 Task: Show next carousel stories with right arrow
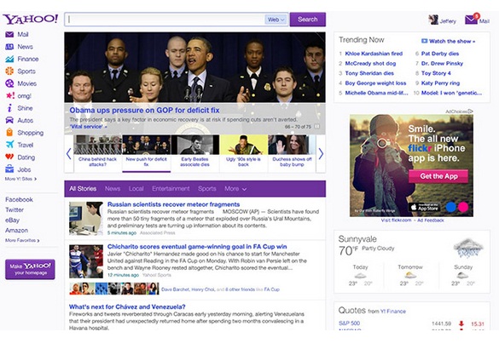pos(321,154)
